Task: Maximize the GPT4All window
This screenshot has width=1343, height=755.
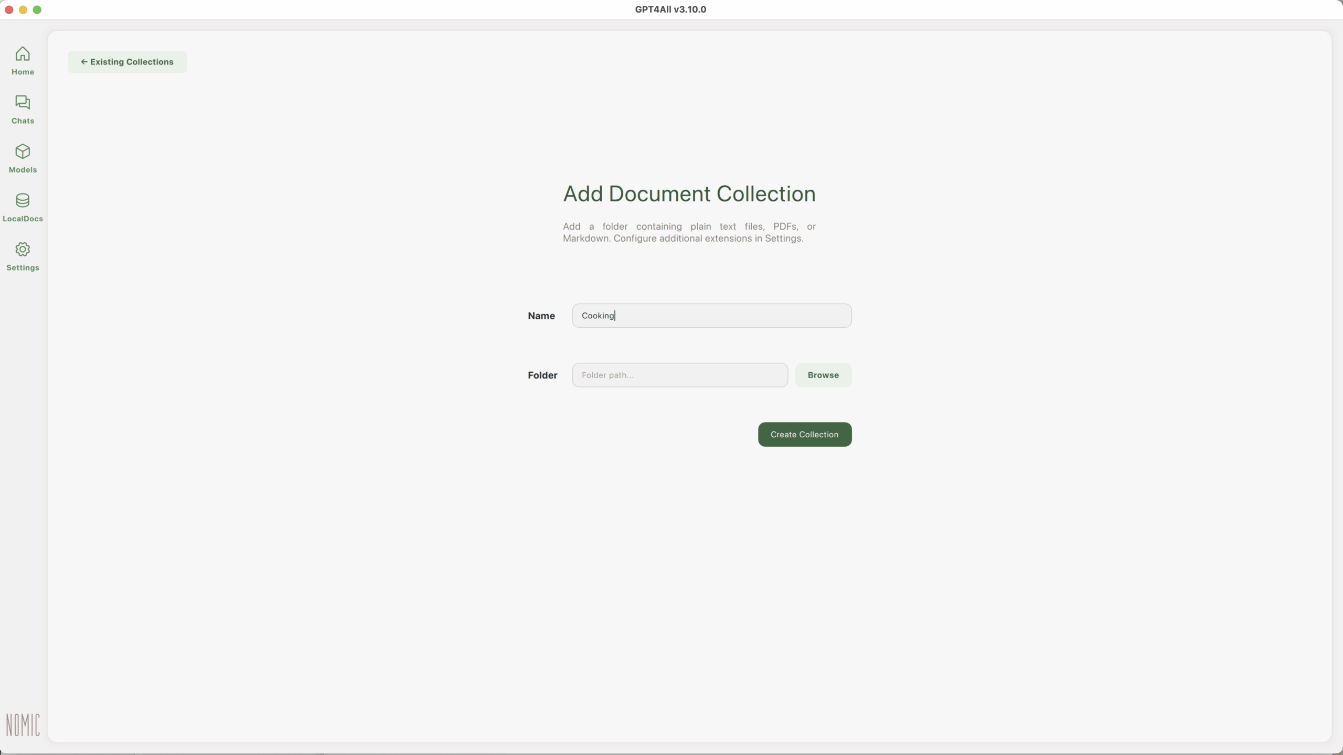Action: tap(37, 9)
